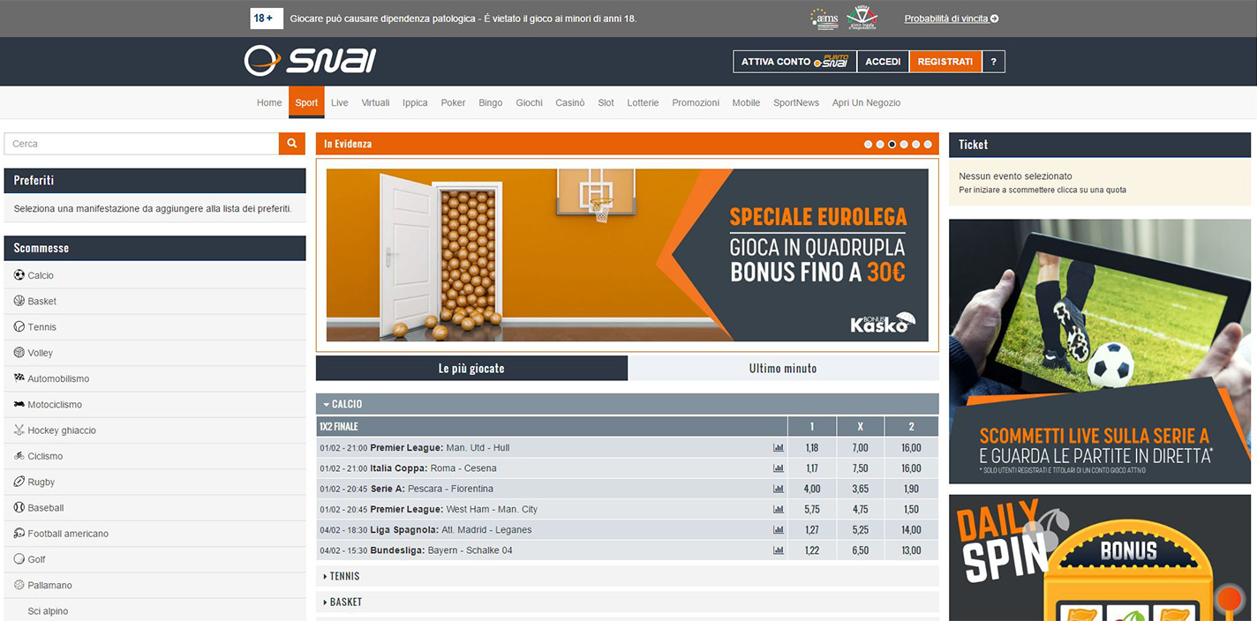
Task: Select the second banner carousel dot
Action: 880,144
